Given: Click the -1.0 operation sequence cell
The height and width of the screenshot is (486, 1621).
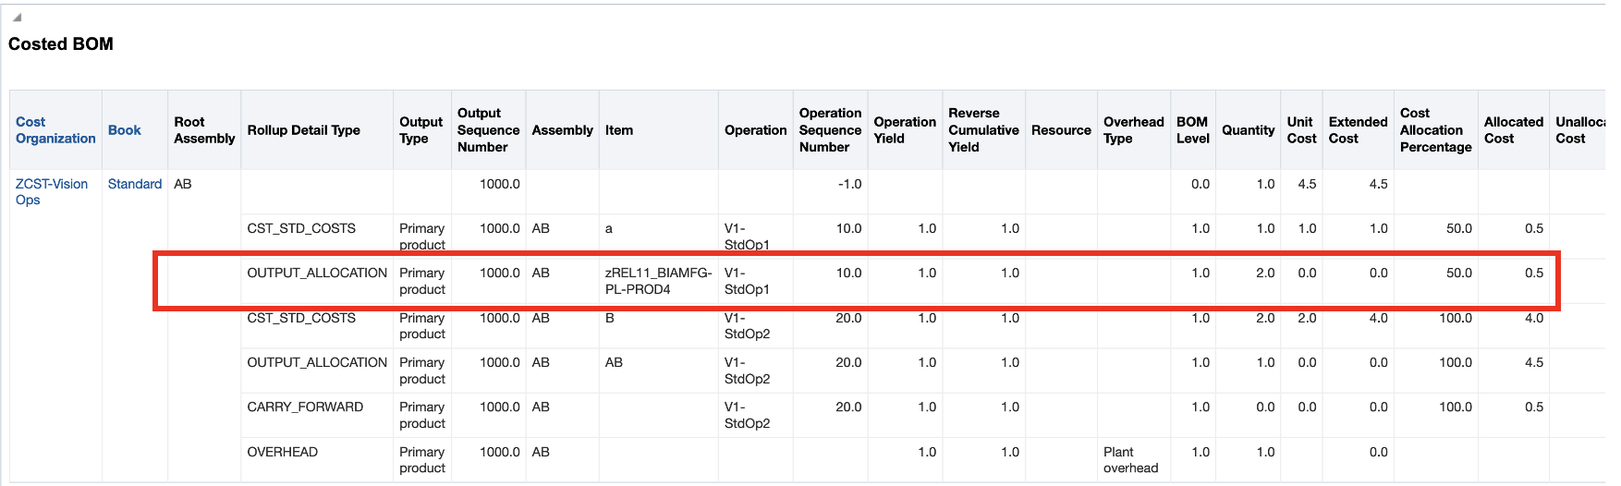Looking at the screenshot, I should click(849, 184).
